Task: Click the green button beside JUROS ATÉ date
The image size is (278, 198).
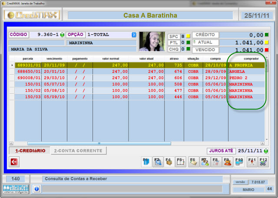Action: [266, 151]
